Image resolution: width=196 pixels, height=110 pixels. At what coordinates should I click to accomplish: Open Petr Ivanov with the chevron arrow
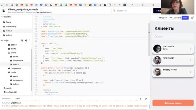(190, 60)
